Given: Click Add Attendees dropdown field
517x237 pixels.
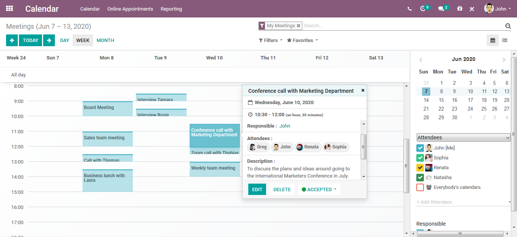Looking at the screenshot, I should 464,202.
